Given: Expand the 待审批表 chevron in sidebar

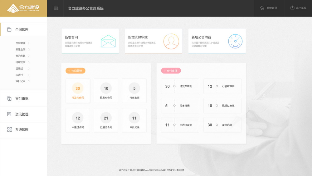Looking at the screenshot, I should (x=29, y=62).
